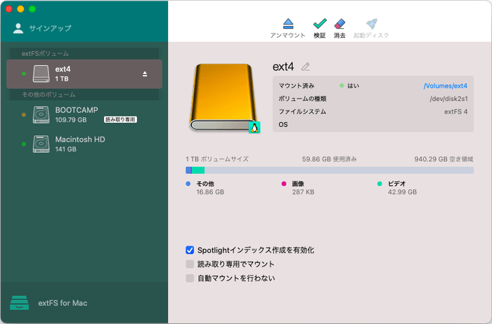Image resolution: width=492 pixels, height=324 pixels.
Task: Click サインアップ sign-up button
Action: (x=50, y=28)
